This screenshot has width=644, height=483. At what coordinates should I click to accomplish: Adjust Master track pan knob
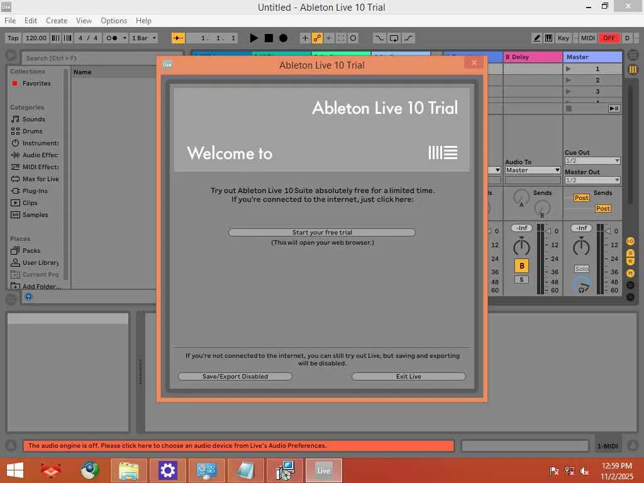point(581,247)
